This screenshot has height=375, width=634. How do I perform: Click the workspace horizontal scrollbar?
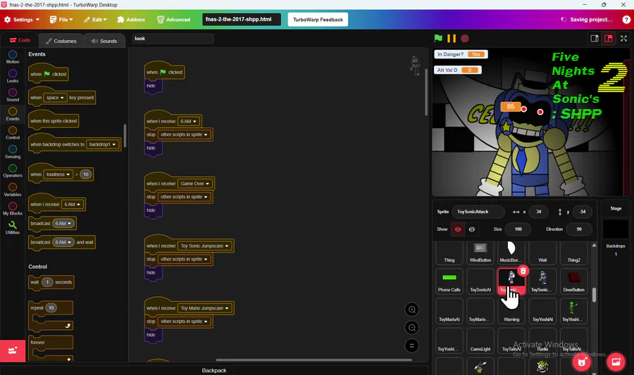pos(313,360)
